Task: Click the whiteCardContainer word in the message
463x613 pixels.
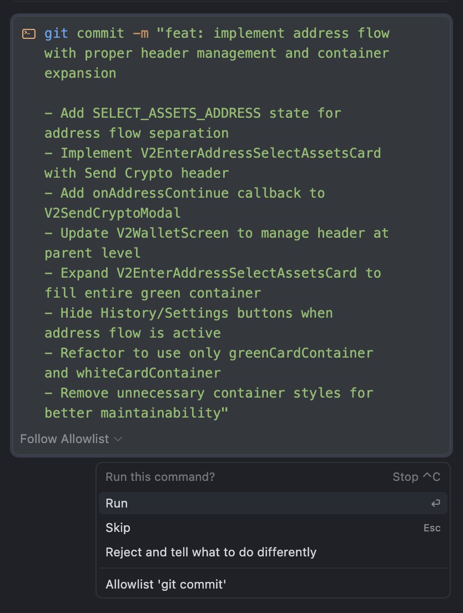Action: coord(148,373)
